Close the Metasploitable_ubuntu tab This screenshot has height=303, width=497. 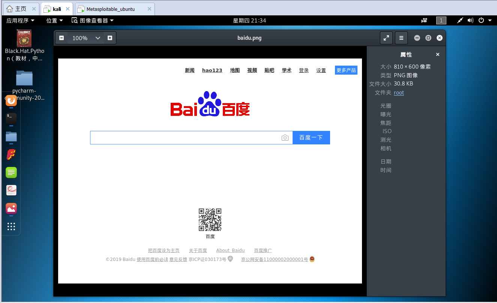point(149,9)
